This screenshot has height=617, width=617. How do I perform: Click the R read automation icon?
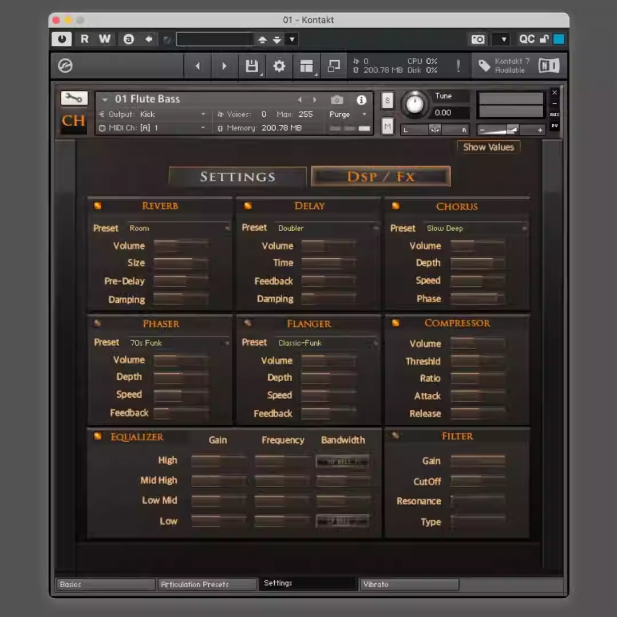85,39
